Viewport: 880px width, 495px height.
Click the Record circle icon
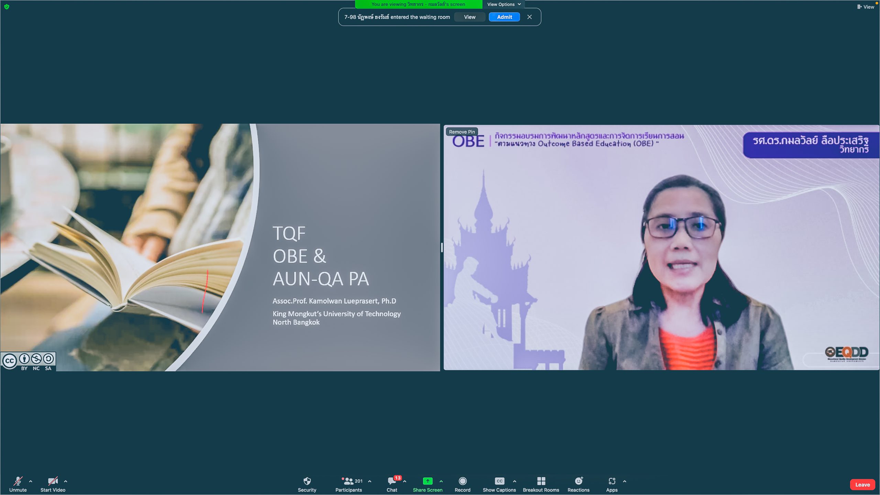pos(463,481)
